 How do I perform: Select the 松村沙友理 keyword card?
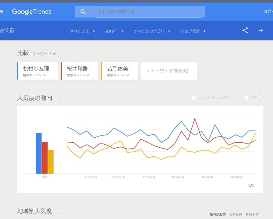[38, 71]
